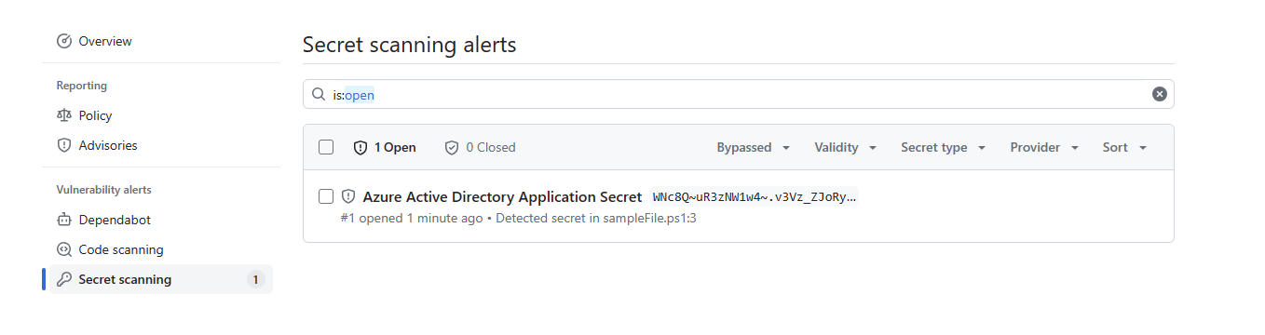Show the 1 Open alerts tab
1265x335 pixels.
coord(385,147)
